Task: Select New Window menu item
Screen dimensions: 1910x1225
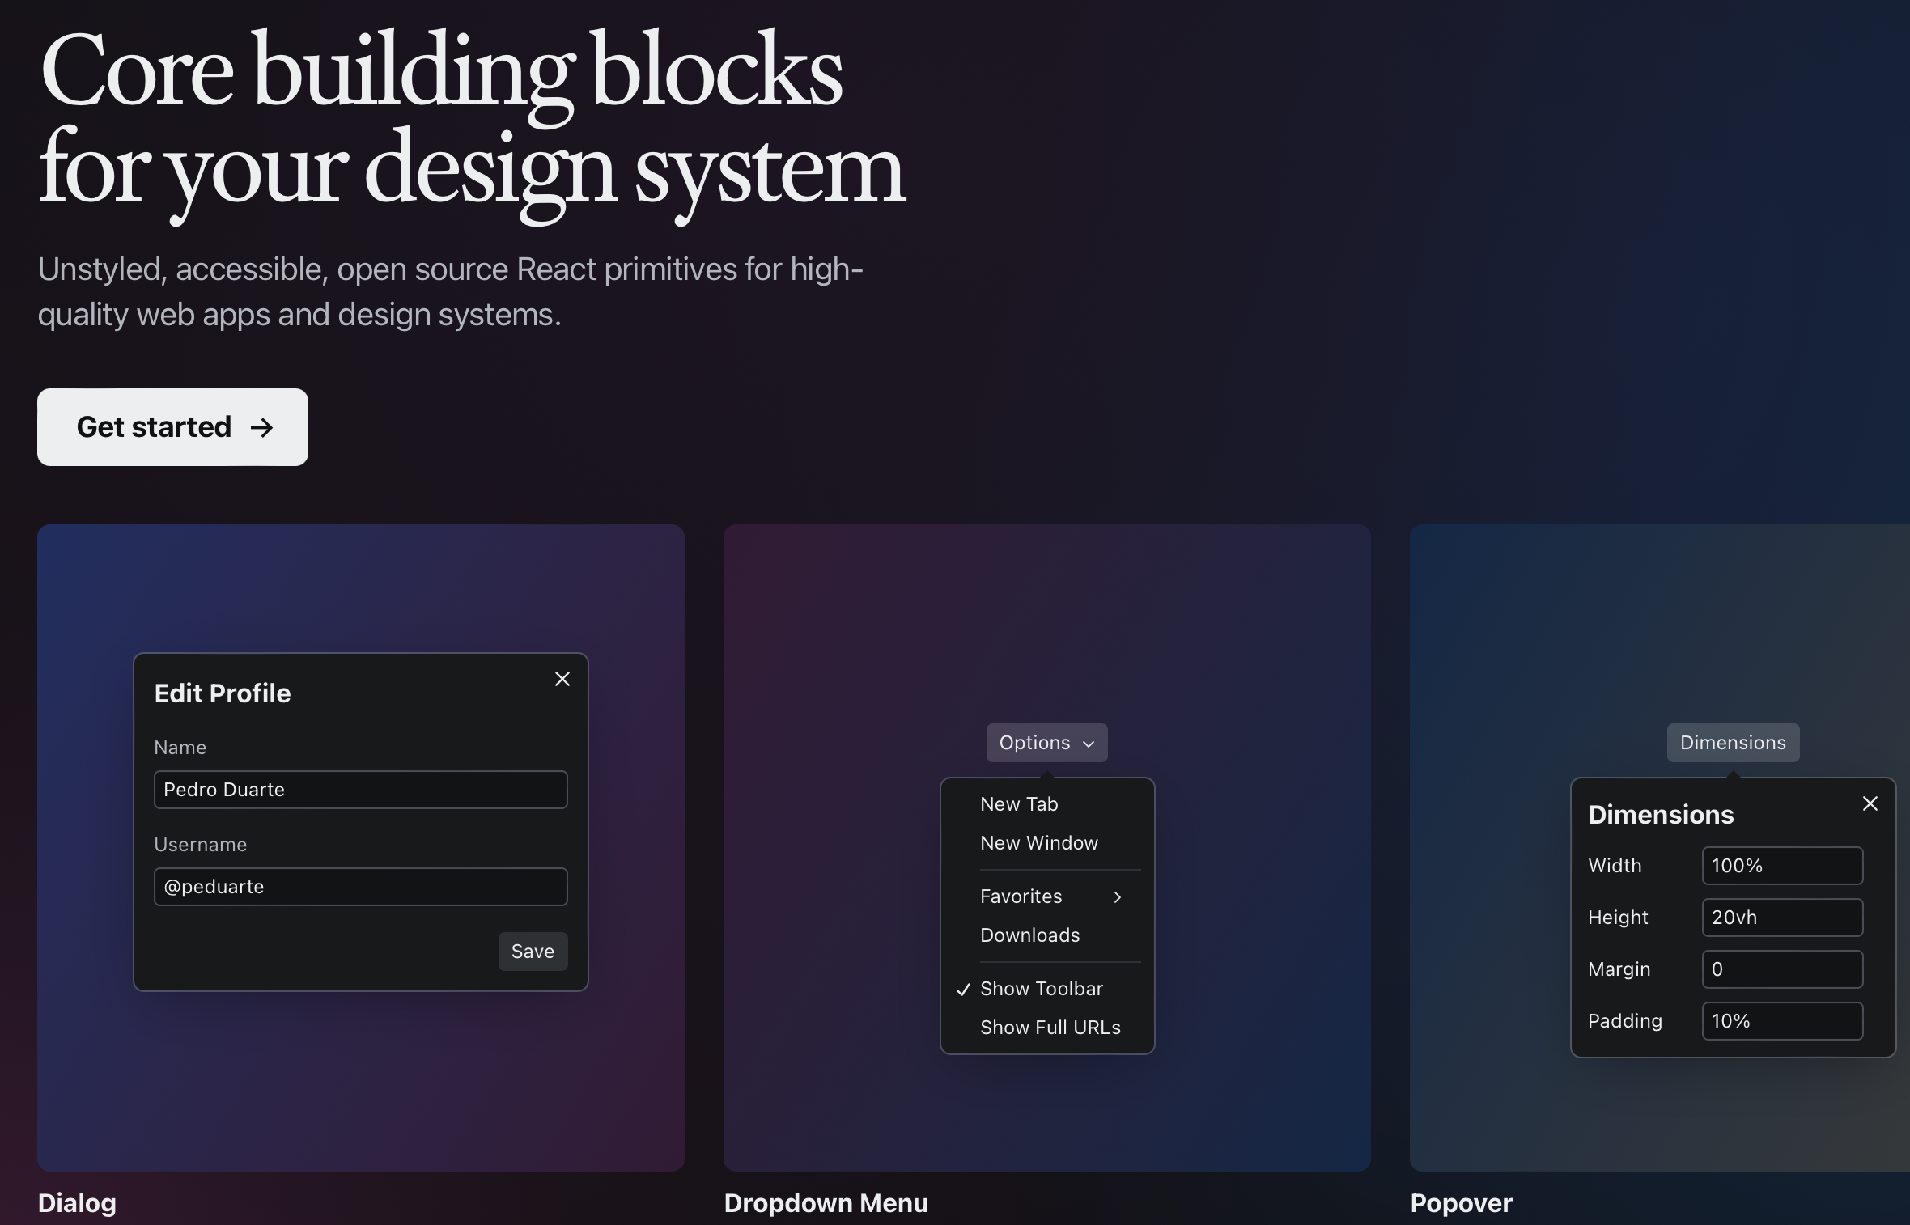Action: 1039,843
